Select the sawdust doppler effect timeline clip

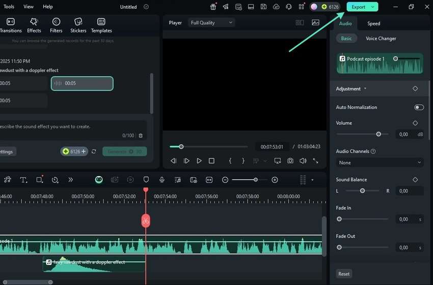pos(94,264)
